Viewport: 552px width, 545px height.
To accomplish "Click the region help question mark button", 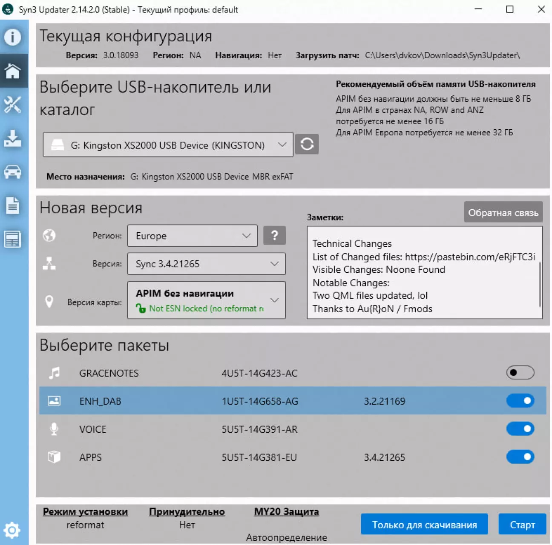I will point(274,235).
